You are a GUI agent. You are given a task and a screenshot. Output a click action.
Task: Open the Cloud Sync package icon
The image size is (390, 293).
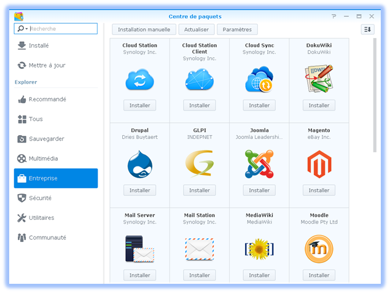click(x=259, y=79)
